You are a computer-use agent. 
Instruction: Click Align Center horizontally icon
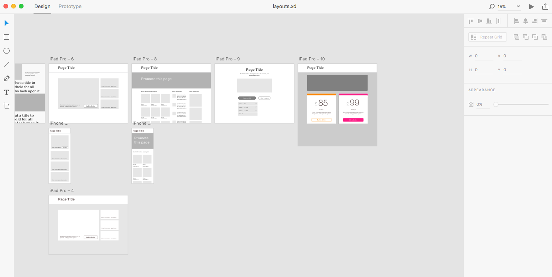pyautogui.click(x=525, y=21)
